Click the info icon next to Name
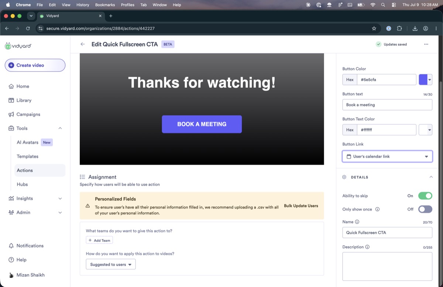This screenshot has width=443, height=287. pos(357,222)
